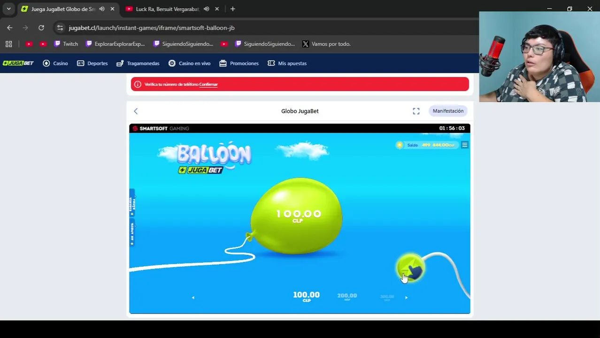Open the Vamos por todo. X bookmark
This screenshot has height=338, width=600.
[326, 44]
